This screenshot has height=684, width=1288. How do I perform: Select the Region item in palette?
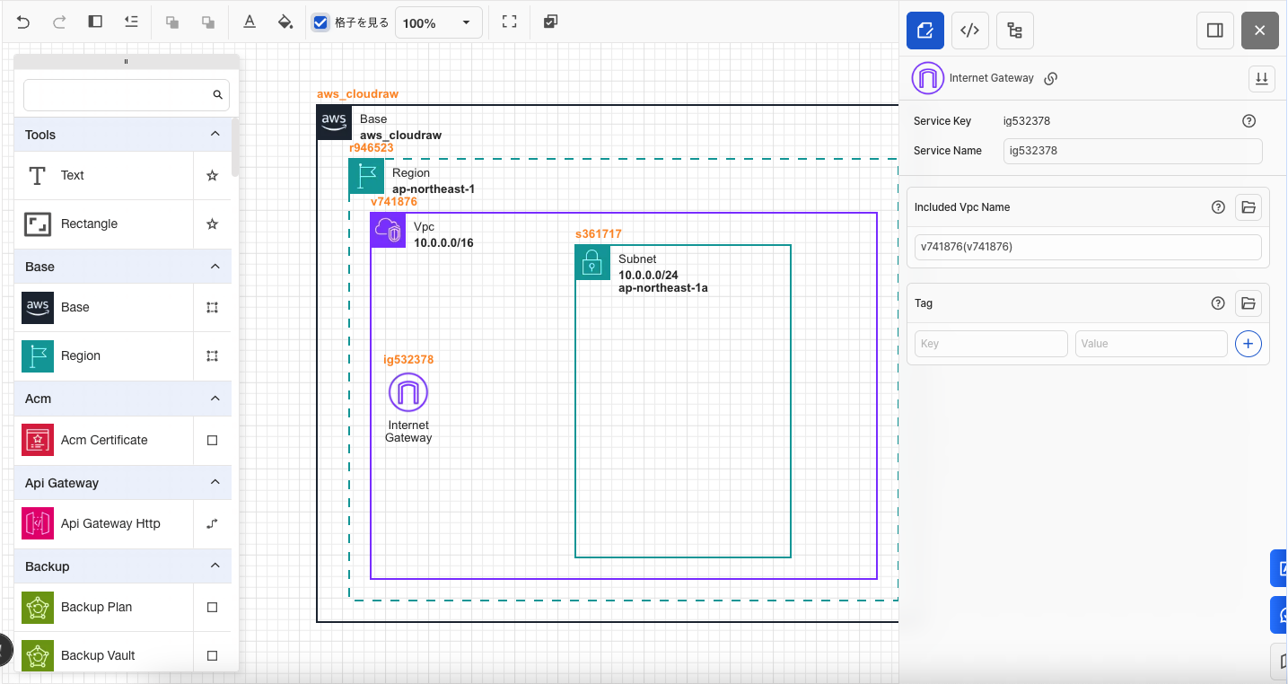pyautogui.click(x=104, y=355)
